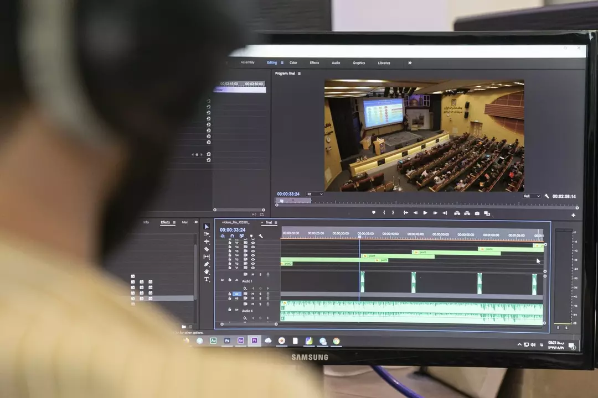
Task: Switch to the Color workspace
Action: point(293,62)
